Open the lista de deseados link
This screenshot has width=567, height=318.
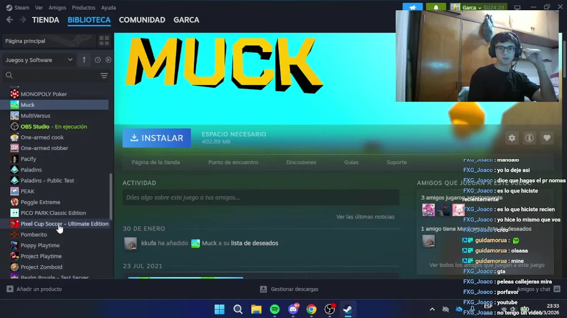254,243
